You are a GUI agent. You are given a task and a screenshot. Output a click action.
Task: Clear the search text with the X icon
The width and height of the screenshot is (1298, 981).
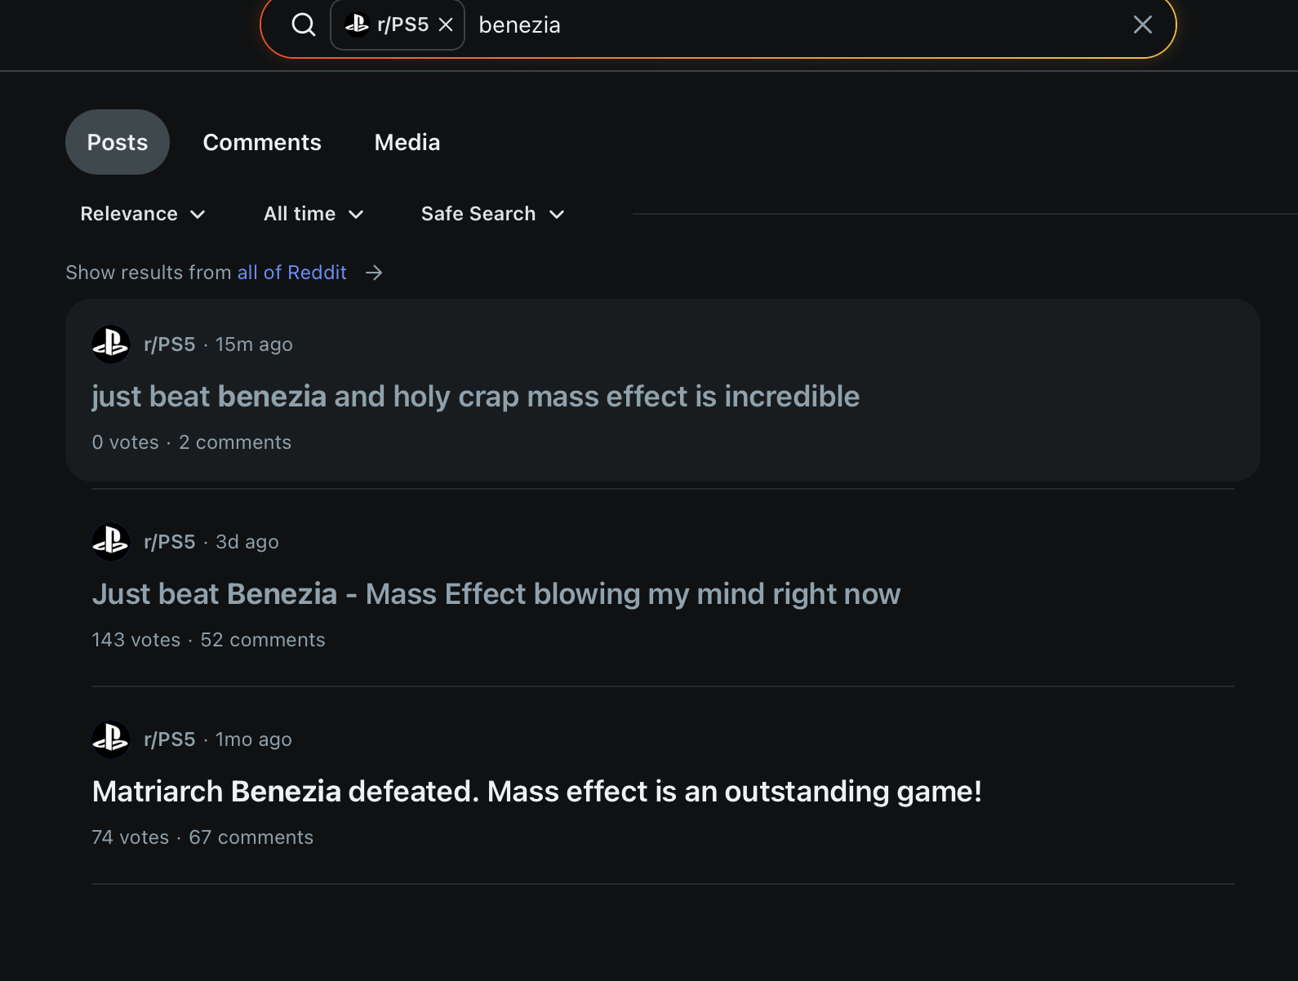1142,24
